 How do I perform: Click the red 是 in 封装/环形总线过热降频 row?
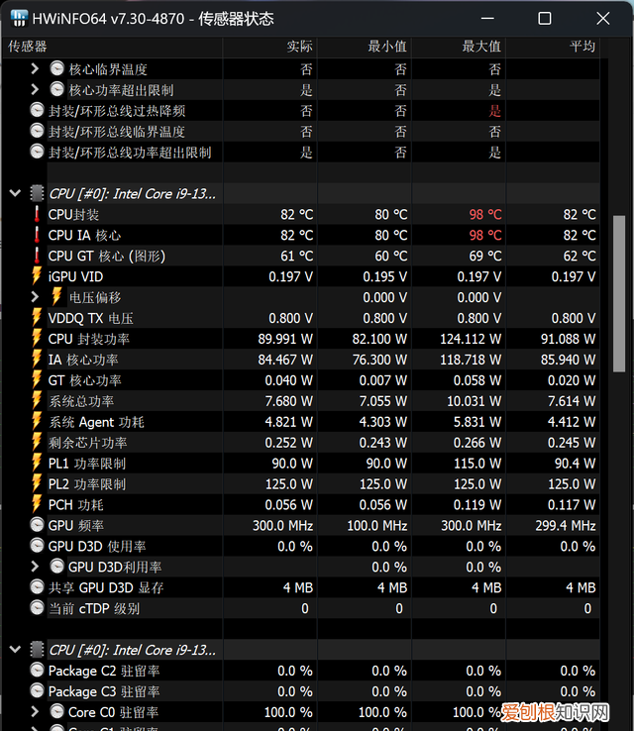495,111
